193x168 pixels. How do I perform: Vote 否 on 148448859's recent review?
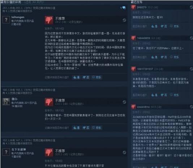[164, 57]
